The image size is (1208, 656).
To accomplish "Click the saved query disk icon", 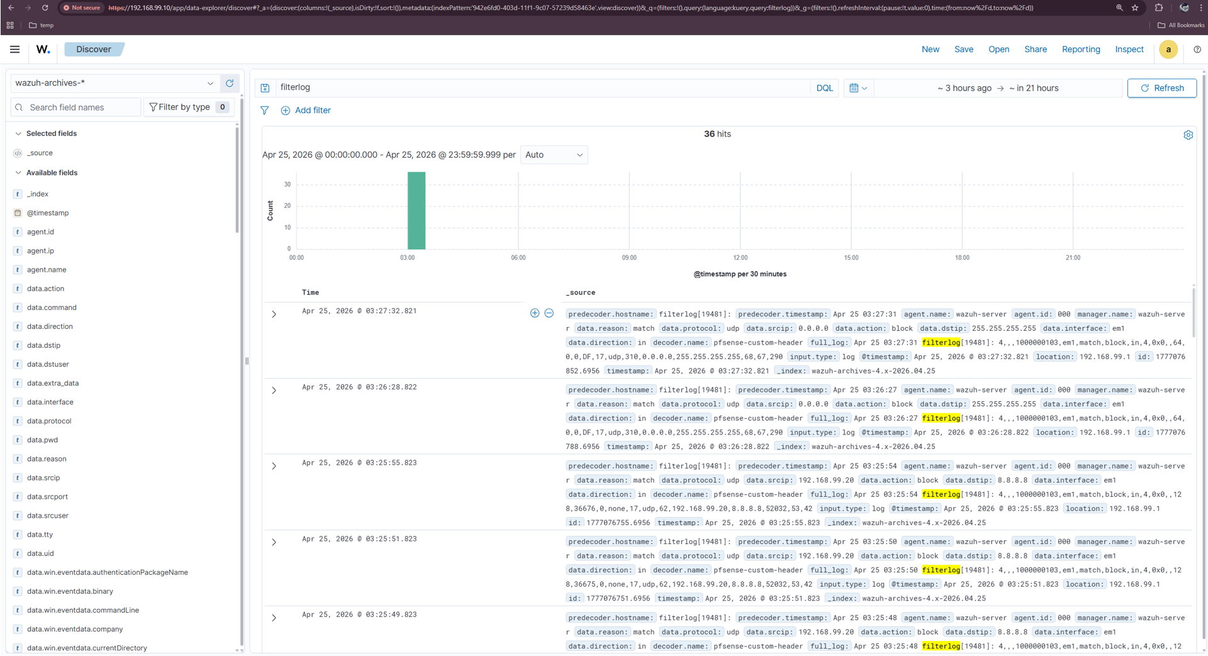I will (265, 88).
